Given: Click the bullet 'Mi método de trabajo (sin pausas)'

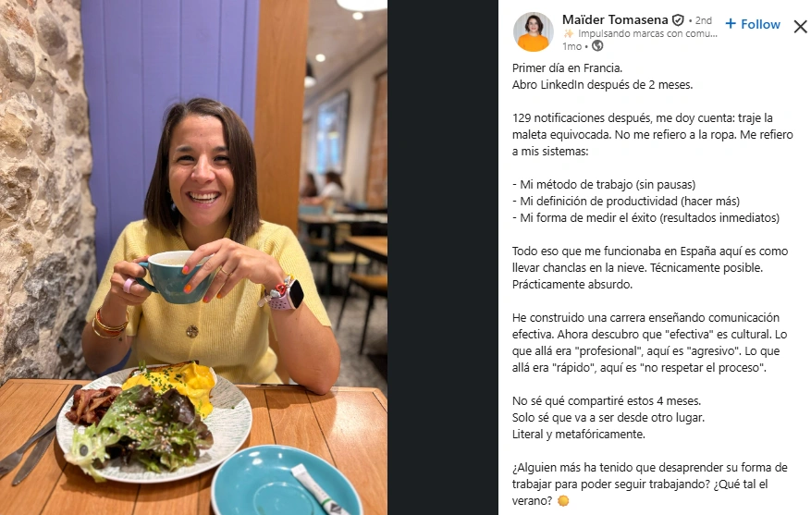Looking at the screenshot, I should click(x=604, y=185).
